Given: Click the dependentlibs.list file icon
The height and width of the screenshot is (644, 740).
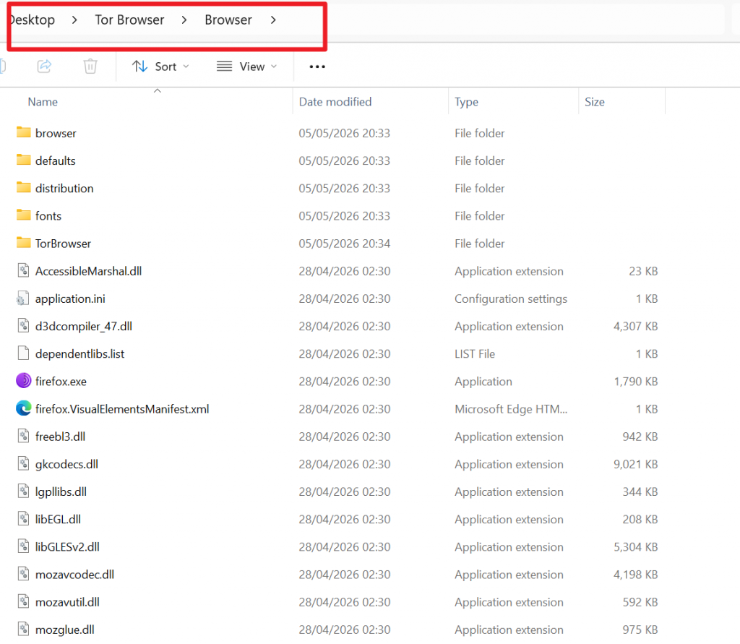Looking at the screenshot, I should [x=24, y=353].
